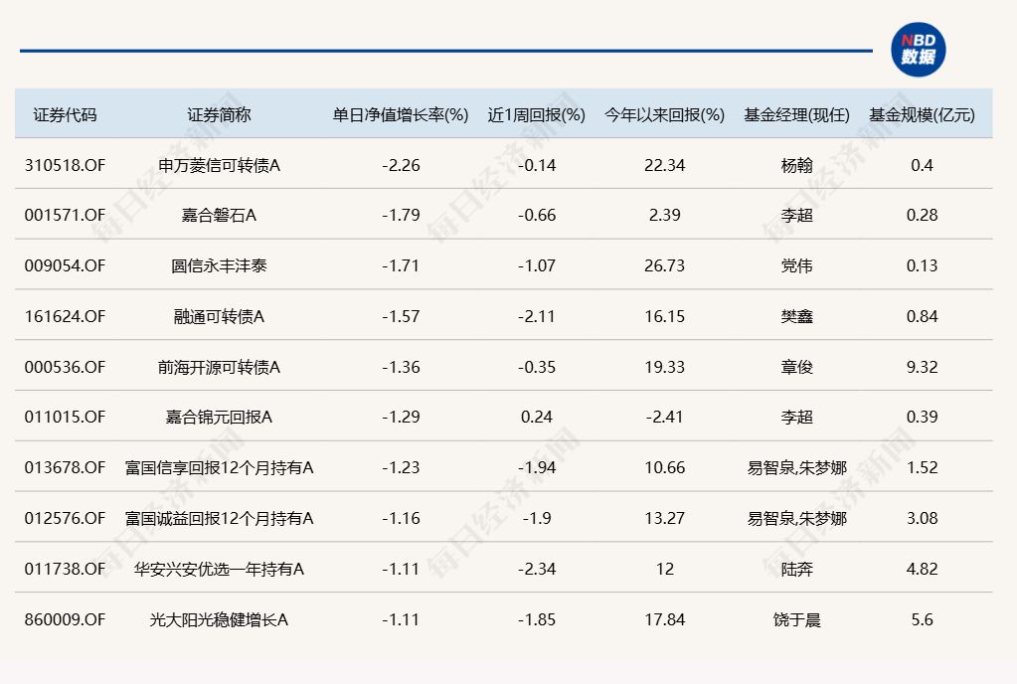
Task: Click the 证券代码 column header
Action: [x=65, y=114]
